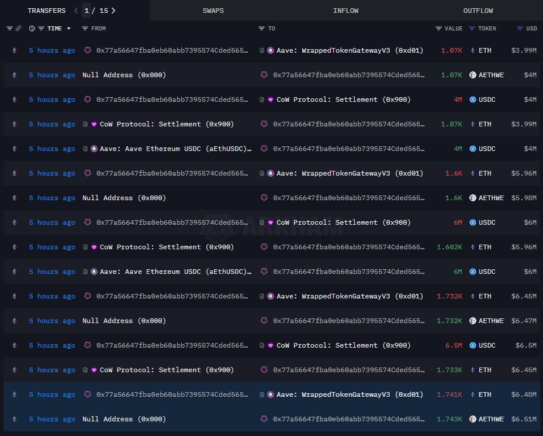Open the transaction time in the 1.741K ETH row
This screenshot has height=436, width=543.
coord(52,394)
